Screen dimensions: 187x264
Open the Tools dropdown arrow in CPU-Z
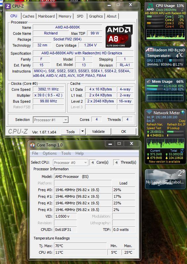click(x=82, y=132)
